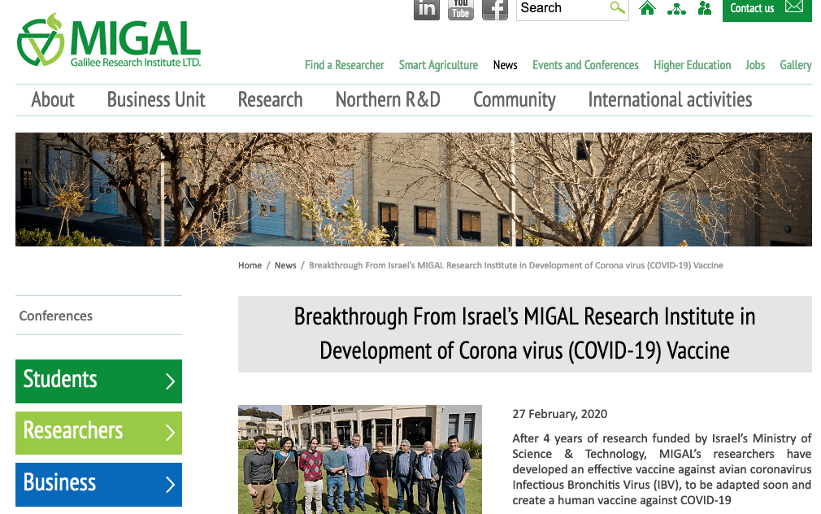Viewport: 821px width, 514px height.
Task: Open the Business Unit menu
Action: pyautogui.click(x=156, y=99)
